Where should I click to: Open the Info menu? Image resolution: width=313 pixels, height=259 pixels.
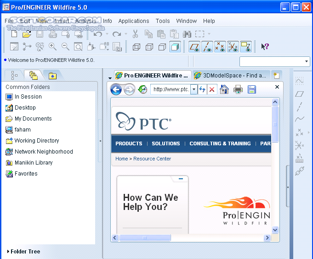click(x=108, y=21)
